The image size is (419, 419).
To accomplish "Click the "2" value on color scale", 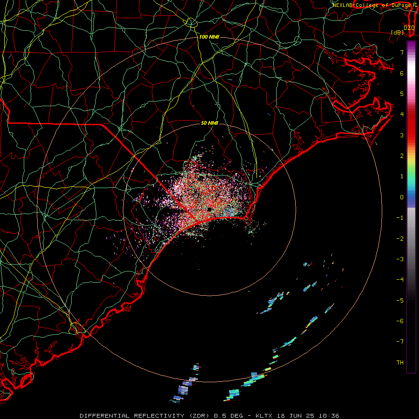I will [x=402, y=156].
